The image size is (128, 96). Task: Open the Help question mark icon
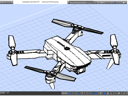124,2
